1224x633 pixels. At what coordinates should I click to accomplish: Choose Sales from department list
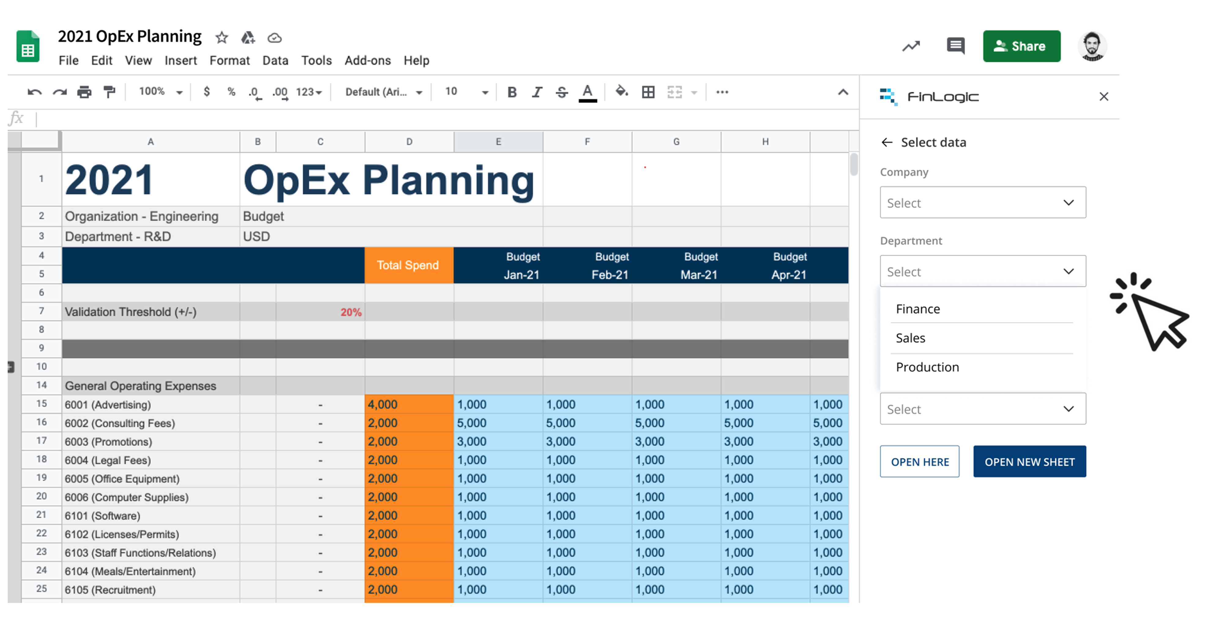click(x=910, y=338)
